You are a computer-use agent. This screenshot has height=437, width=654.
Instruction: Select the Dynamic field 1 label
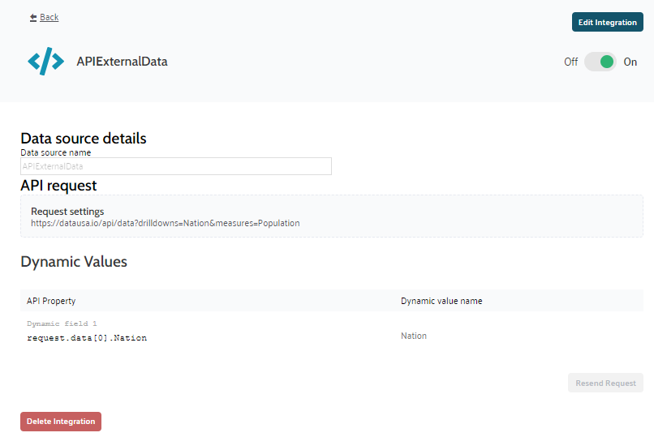[62, 323]
